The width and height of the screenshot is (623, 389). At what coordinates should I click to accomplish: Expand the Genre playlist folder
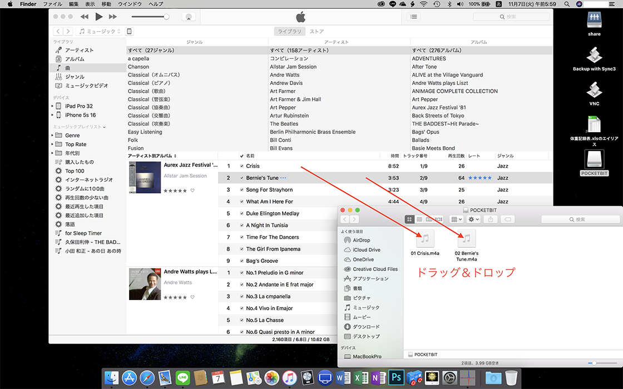click(x=52, y=136)
